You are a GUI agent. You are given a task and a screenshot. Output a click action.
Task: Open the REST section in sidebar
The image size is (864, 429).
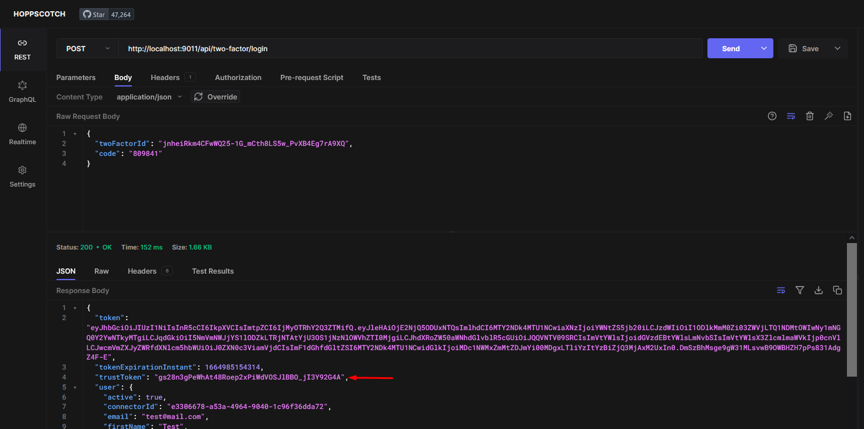[x=22, y=49]
